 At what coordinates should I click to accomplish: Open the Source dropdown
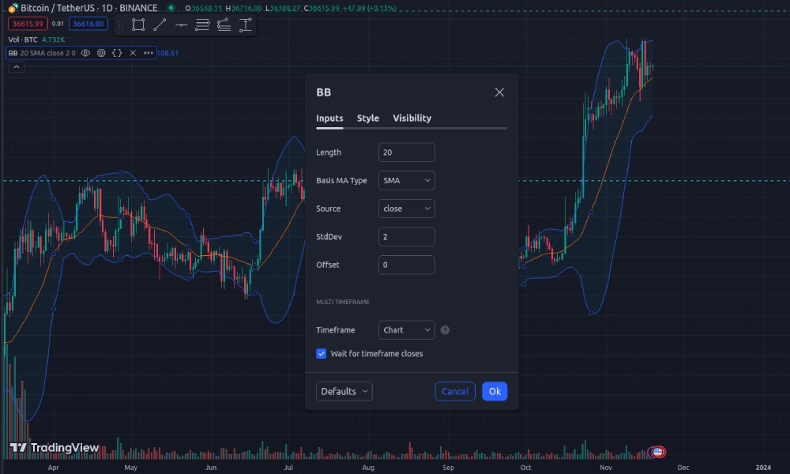tap(407, 209)
